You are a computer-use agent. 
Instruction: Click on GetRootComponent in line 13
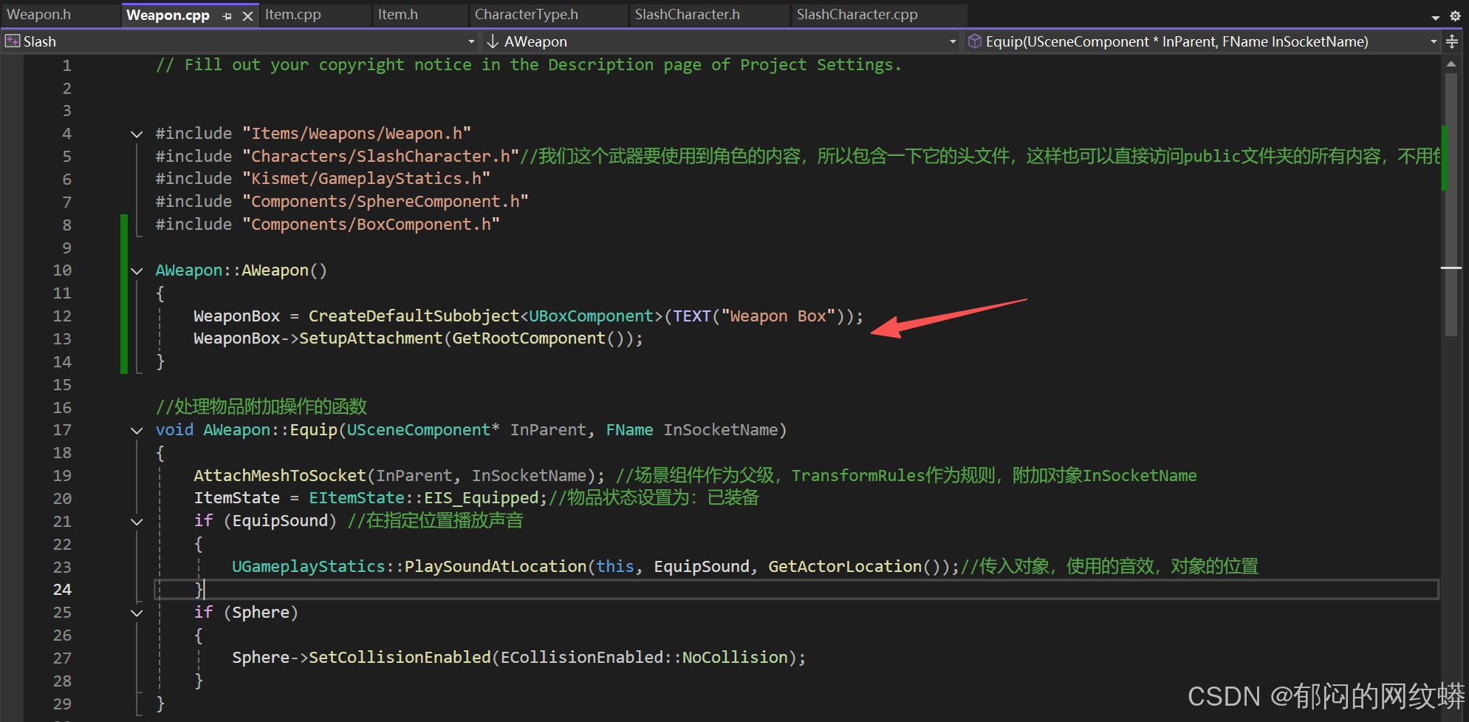coord(529,338)
